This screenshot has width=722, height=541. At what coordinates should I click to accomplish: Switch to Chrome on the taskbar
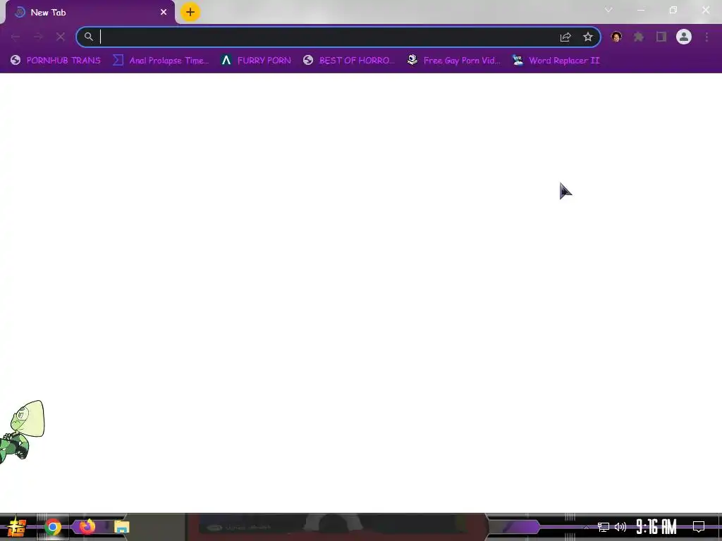pyautogui.click(x=52, y=527)
